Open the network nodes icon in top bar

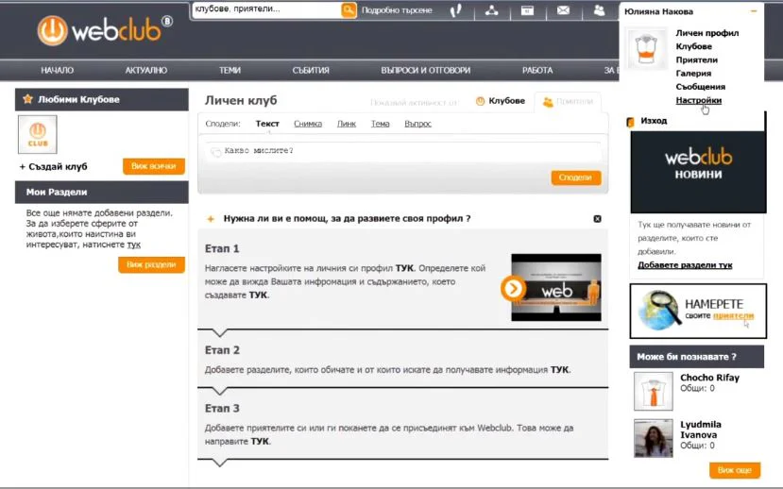pos(491,10)
